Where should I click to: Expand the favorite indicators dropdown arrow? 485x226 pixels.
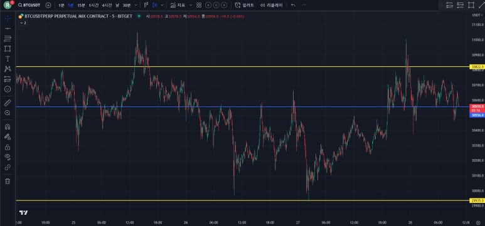click(x=191, y=5)
